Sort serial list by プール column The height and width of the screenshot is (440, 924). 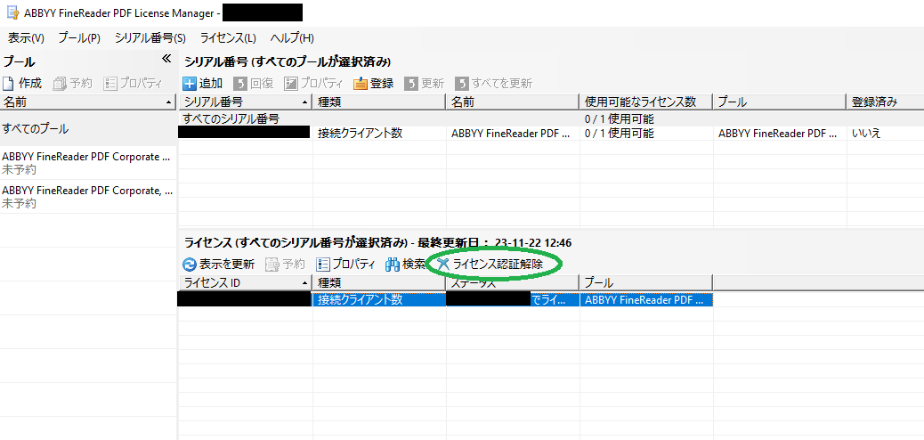[780, 102]
